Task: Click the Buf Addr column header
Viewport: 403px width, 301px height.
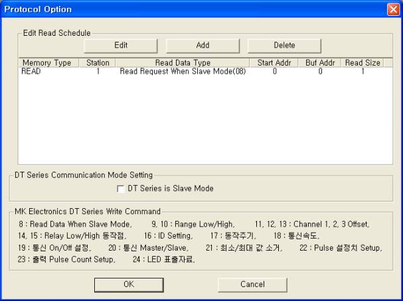Action: [x=319, y=63]
